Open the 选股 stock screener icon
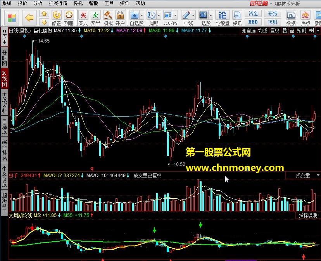The height and width of the screenshot is (261, 321). click(x=204, y=15)
